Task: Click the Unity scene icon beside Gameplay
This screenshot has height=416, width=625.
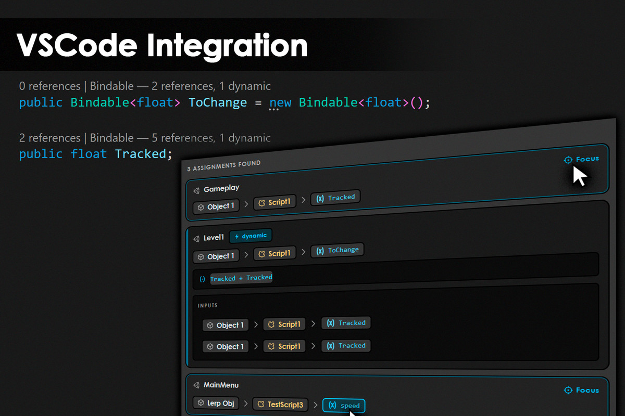Action: (x=196, y=190)
